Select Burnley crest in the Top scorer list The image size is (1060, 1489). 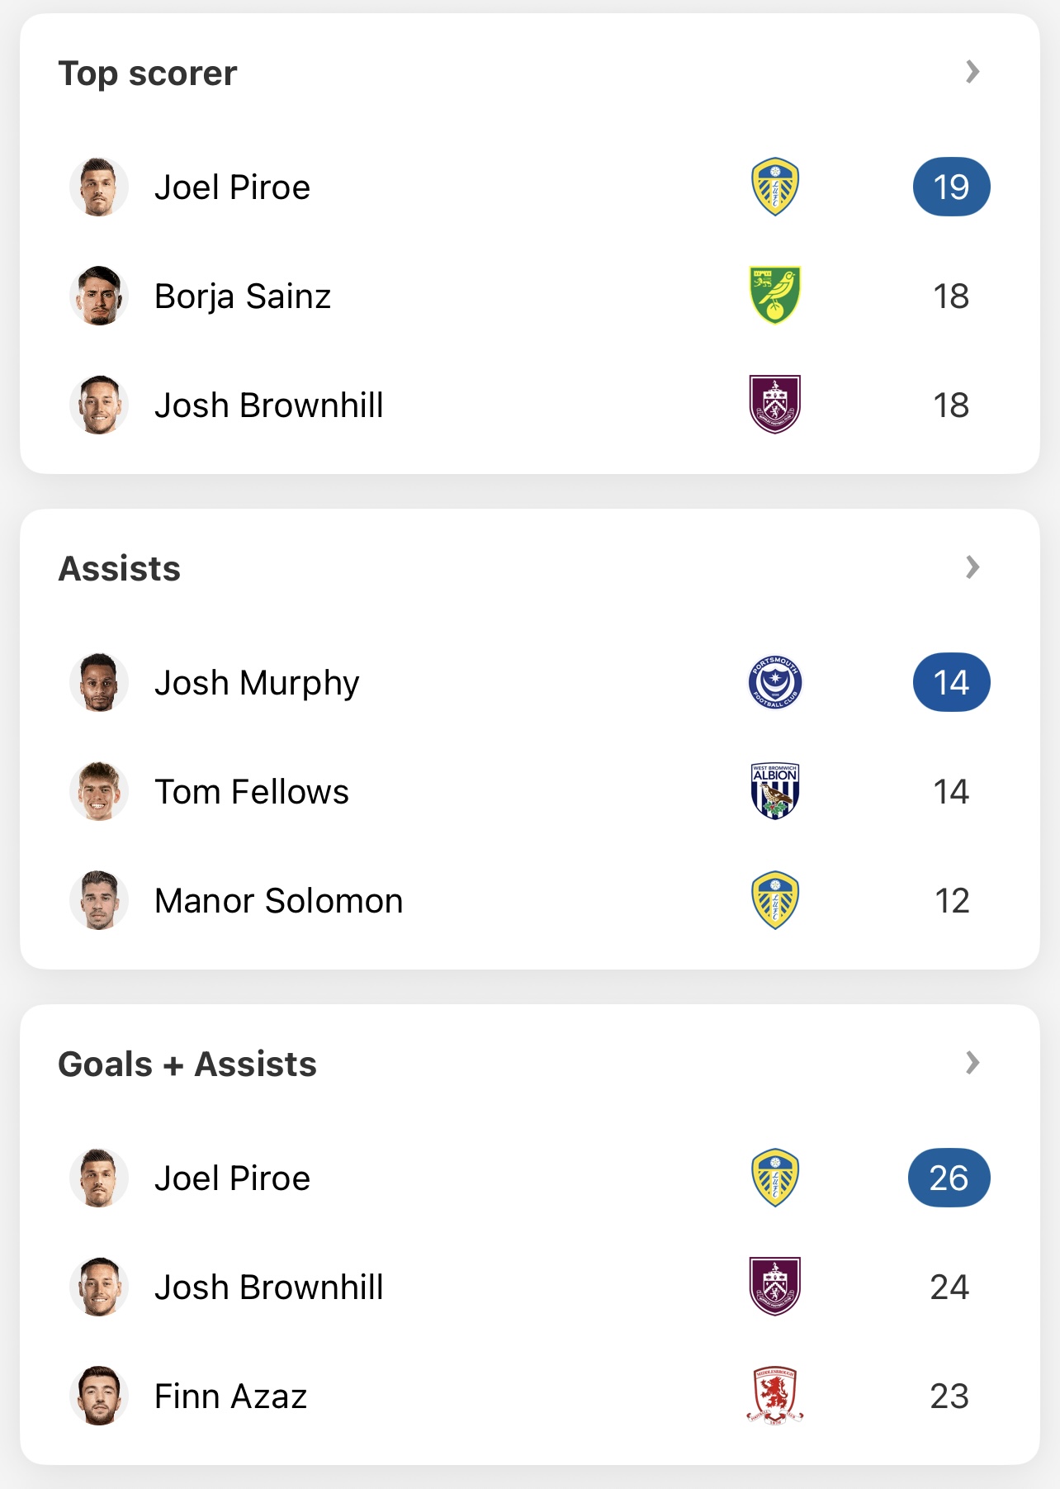click(x=774, y=405)
